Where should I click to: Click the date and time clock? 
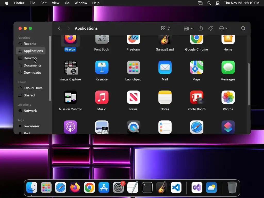click(x=242, y=3)
